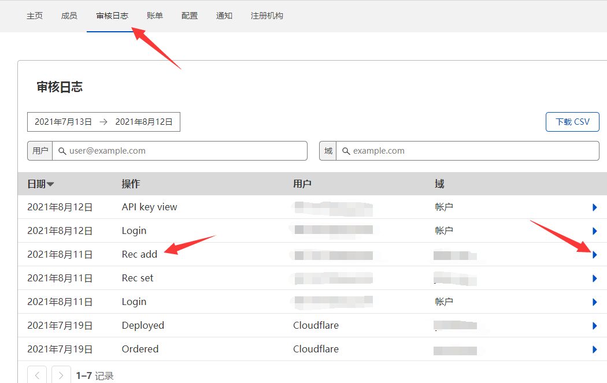This screenshot has height=383, width=607.
Task: Open the 配置 tab
Action: pos(189,16)
